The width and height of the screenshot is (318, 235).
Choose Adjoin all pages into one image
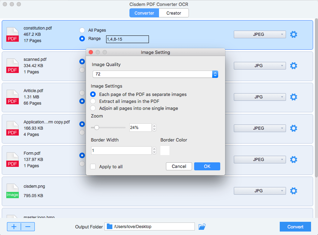[93, 108]
